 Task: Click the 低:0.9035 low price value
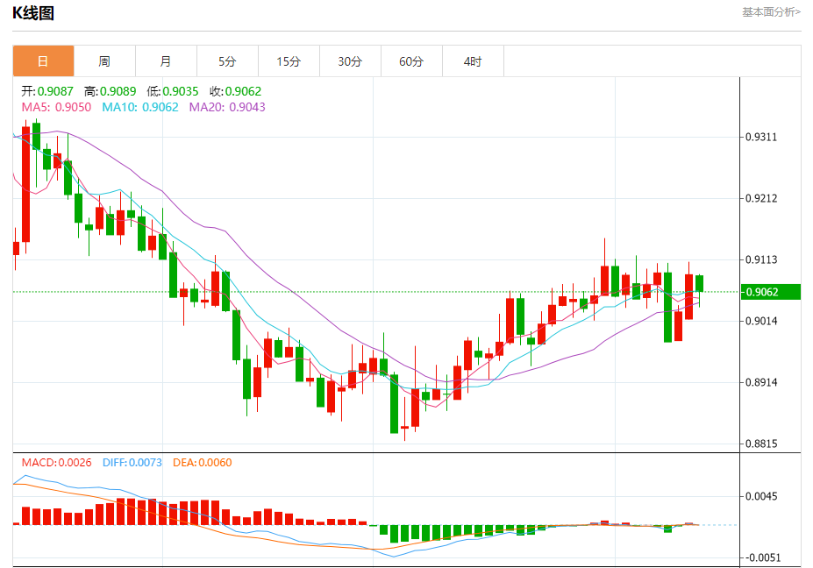(173, 91)
